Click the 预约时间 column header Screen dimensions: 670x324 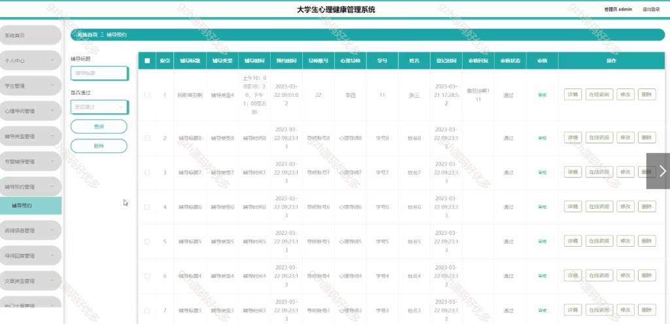pos(287,61)
